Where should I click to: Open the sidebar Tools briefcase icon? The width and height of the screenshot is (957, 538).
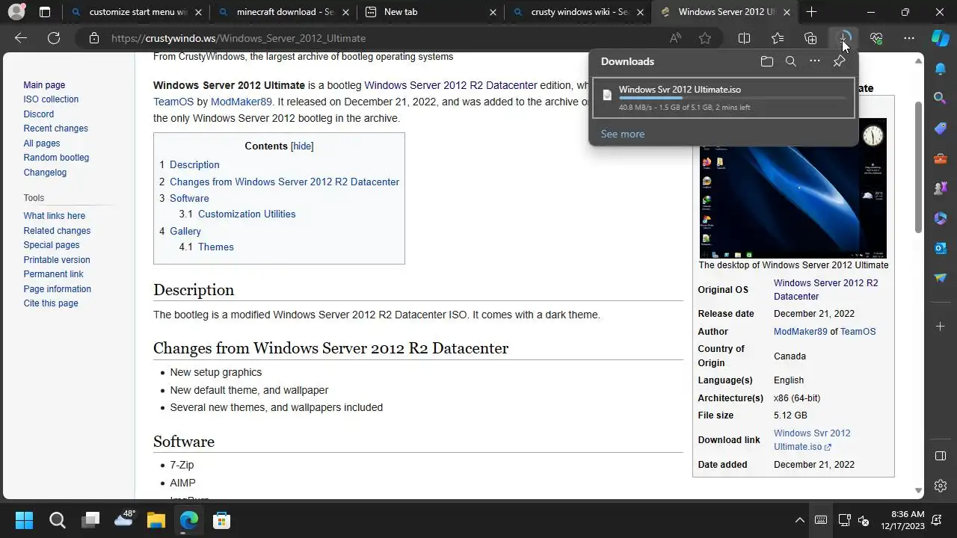click(941, 158)
